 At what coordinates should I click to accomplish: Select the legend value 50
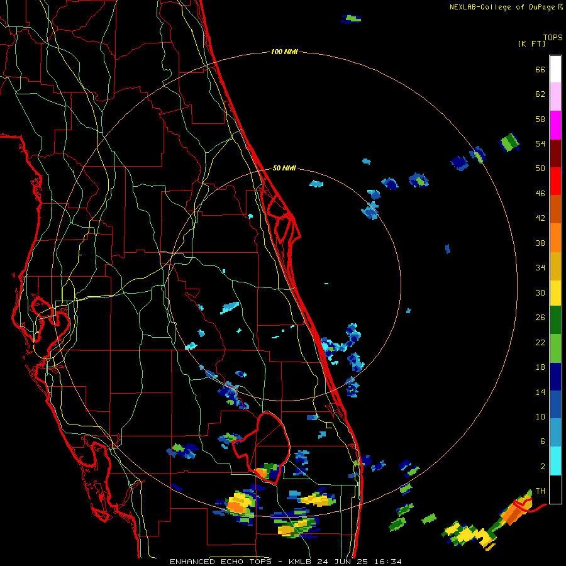click(x=540, y=168)
